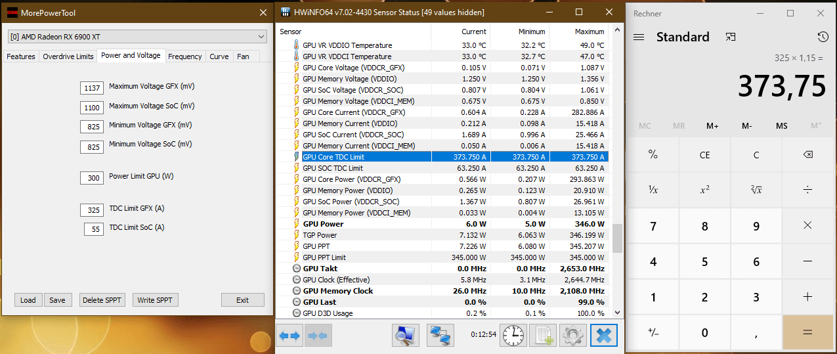Click the GPU Core TDC Limit lightning icon
This screenshot has height=354, width=837.
(296, 157)
